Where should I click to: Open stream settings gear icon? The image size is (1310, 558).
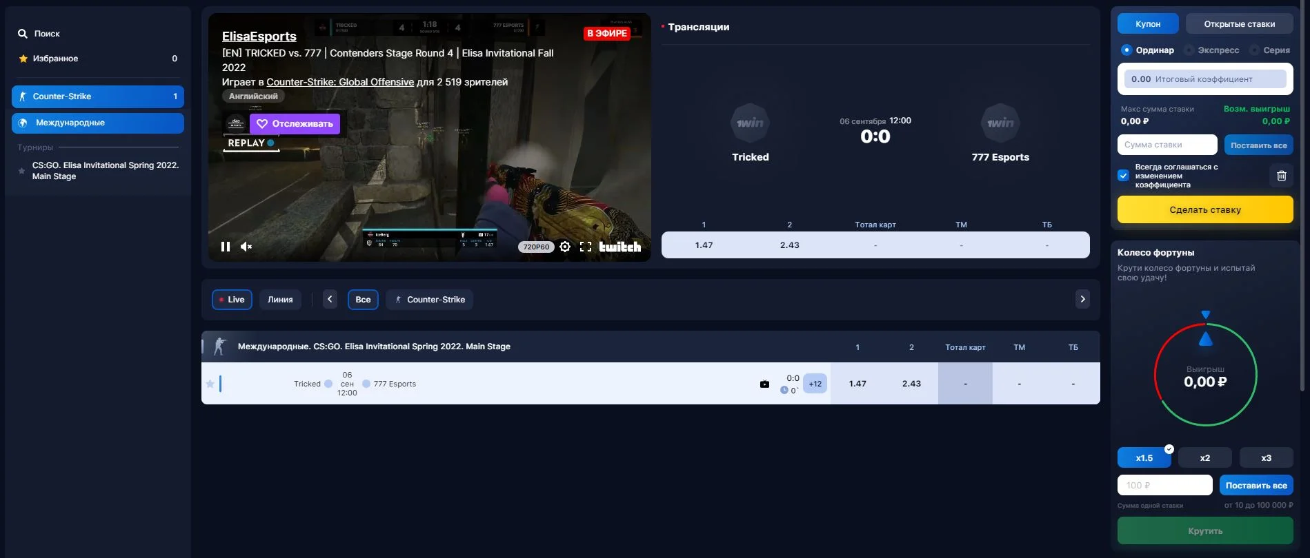tap(565, 247)
